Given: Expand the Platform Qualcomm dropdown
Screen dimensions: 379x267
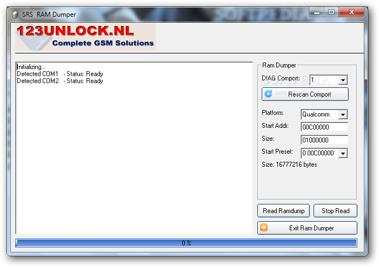Looking at the screenshot, I should (x=343, y=114).
